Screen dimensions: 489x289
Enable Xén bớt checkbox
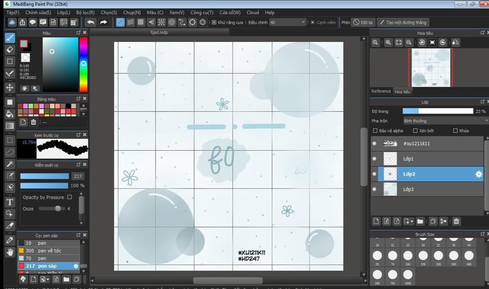coord(415,131)
